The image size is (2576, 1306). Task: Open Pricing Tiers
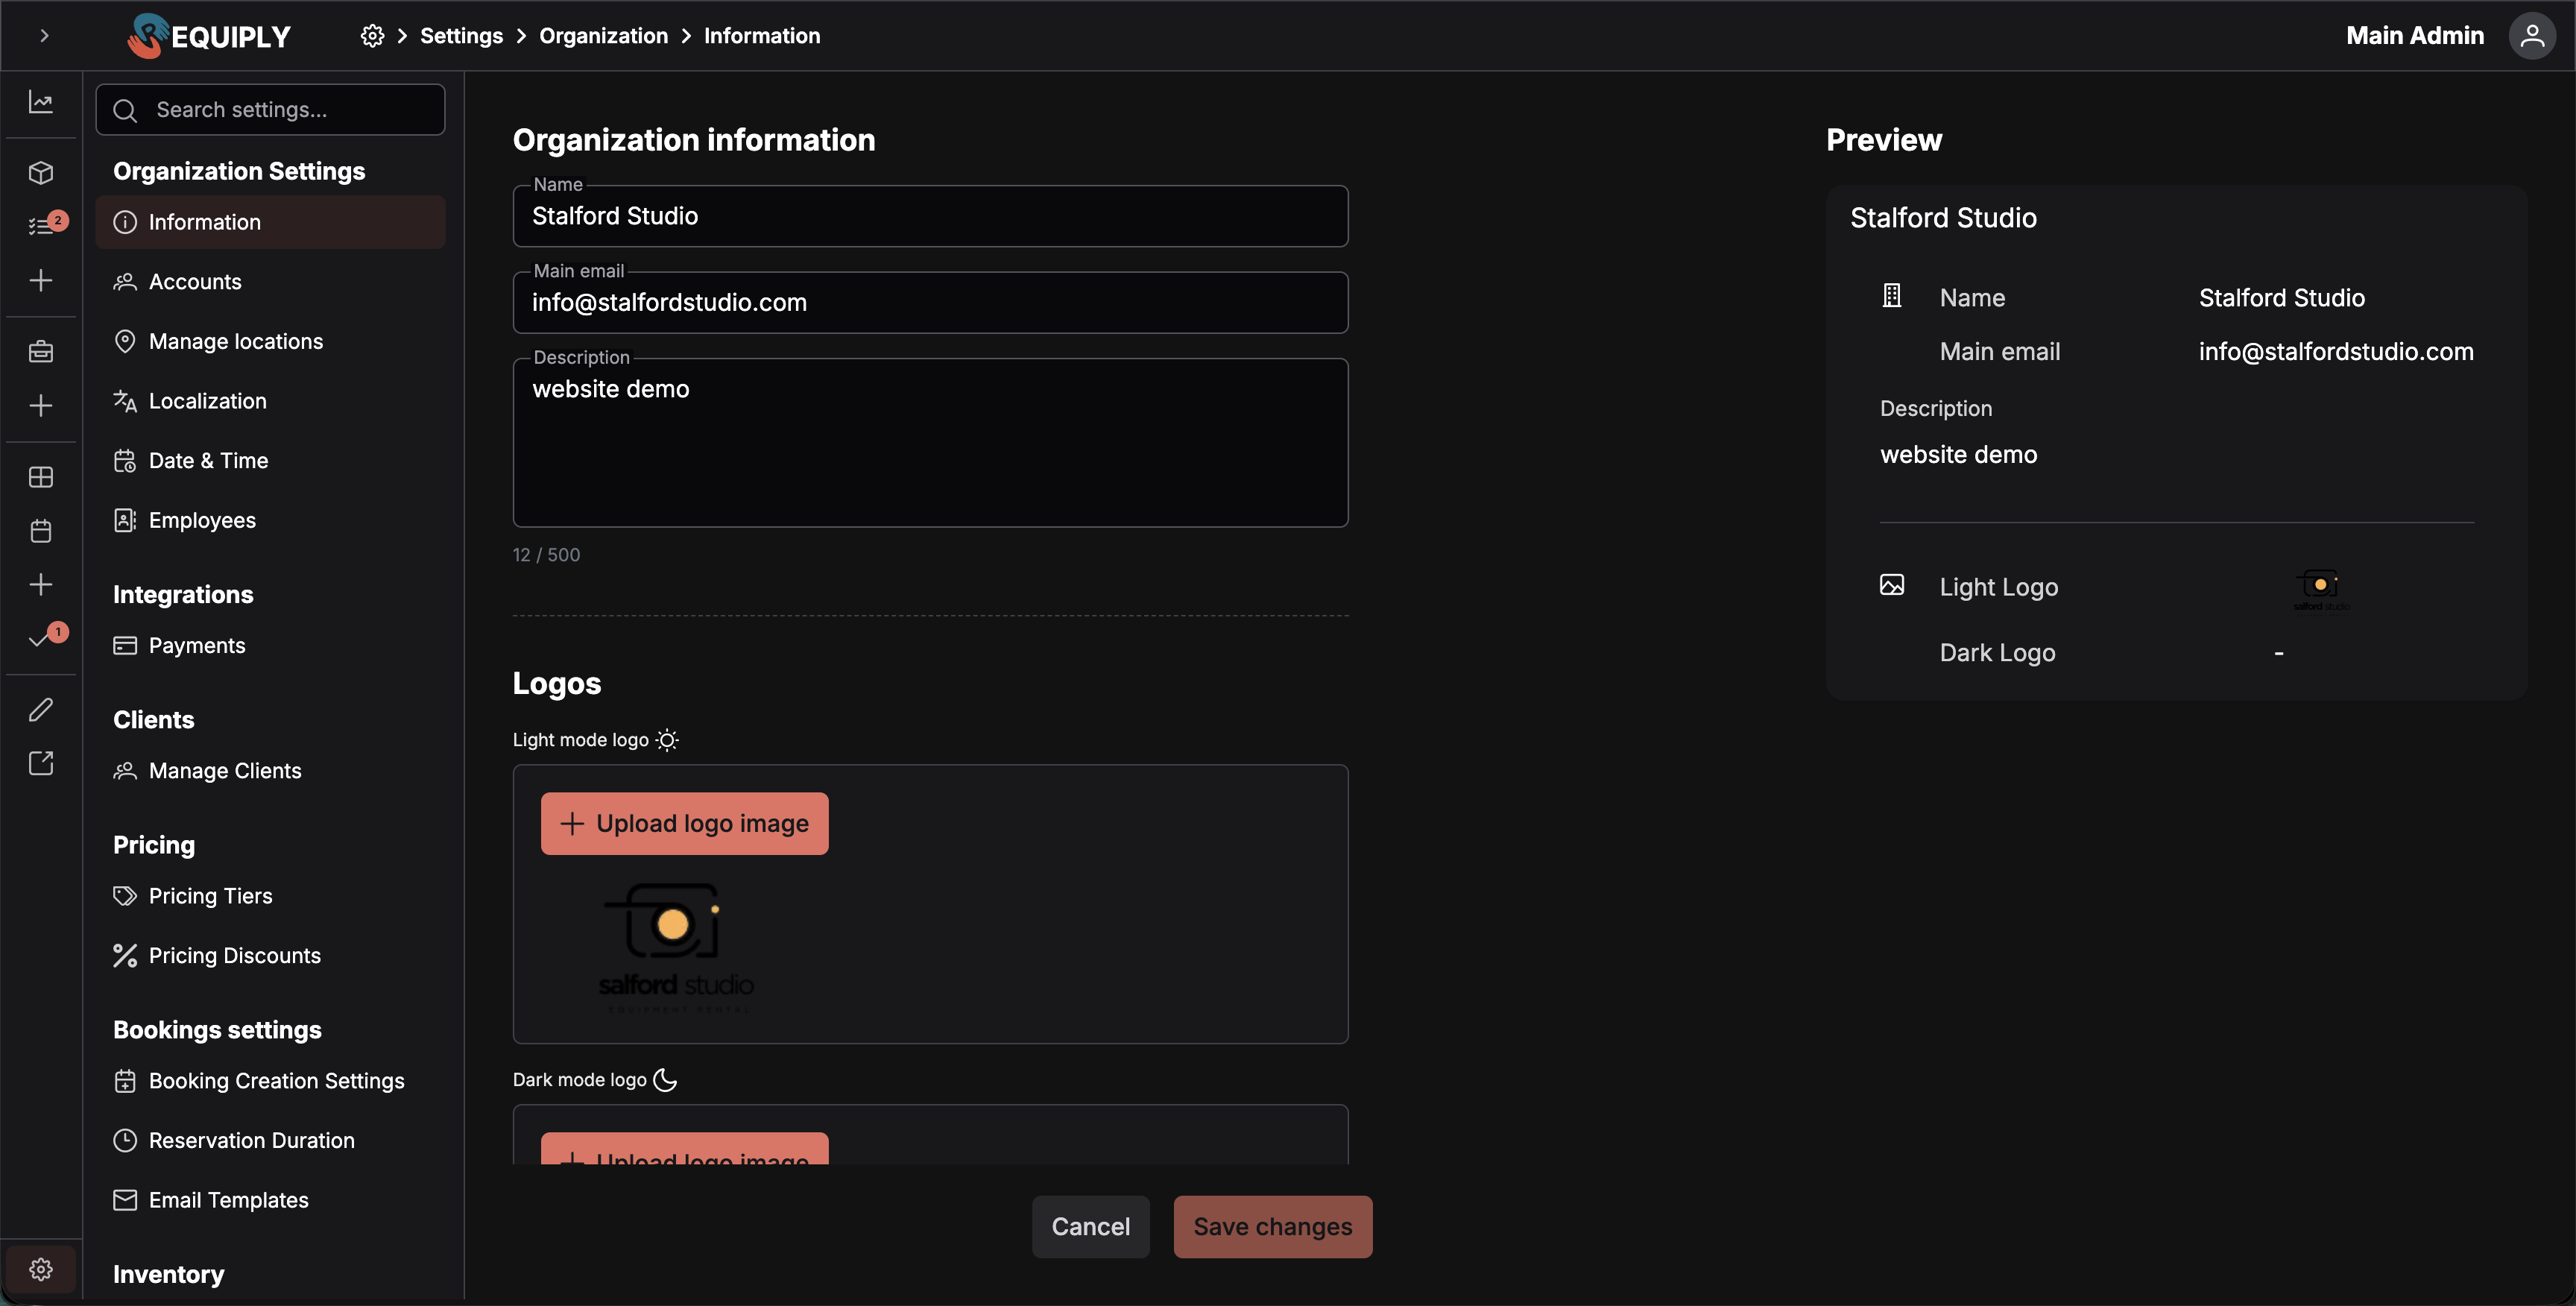pos(270,896)
